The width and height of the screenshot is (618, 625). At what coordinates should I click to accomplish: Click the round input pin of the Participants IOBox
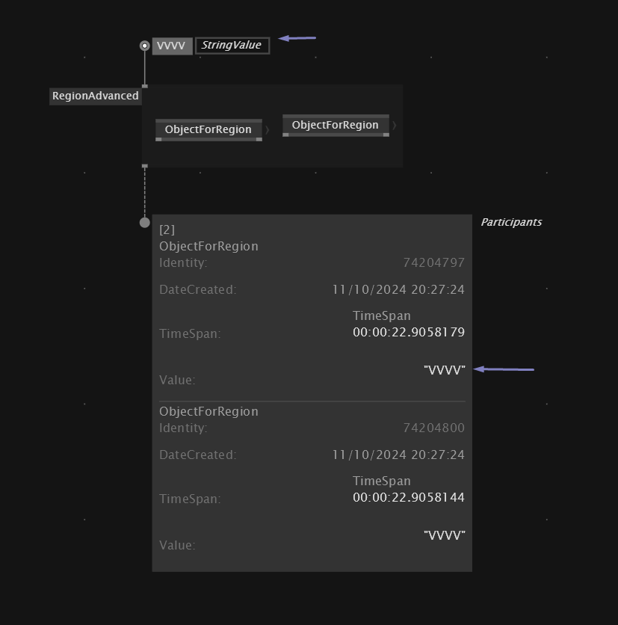click(x=145, y=223)
